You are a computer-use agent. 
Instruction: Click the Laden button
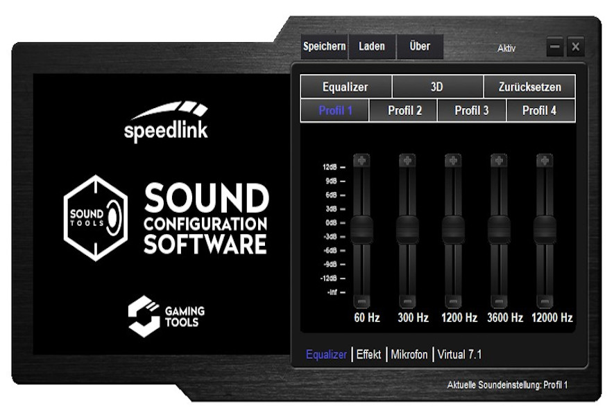[372, 46]
